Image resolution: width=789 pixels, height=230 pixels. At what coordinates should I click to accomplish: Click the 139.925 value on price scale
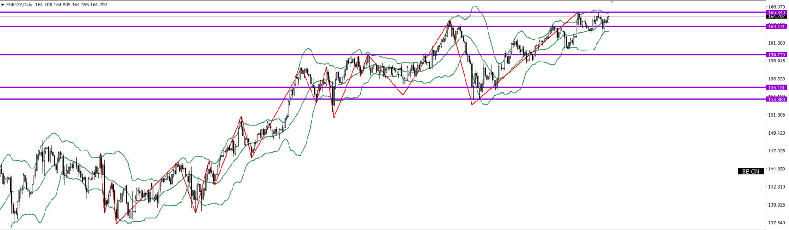point(777,205)
